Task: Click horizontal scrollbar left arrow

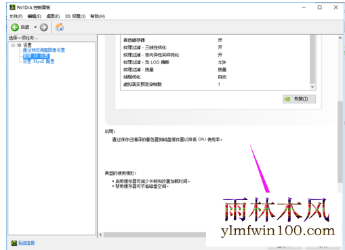Action: click(x=100, y=234)
